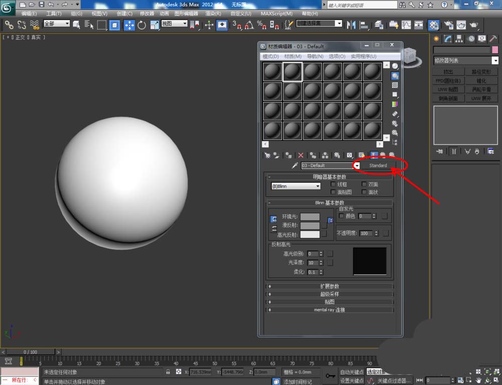Toggle the checkered background icon in Material Editor
502x385 pixels.
click(395, 85)
